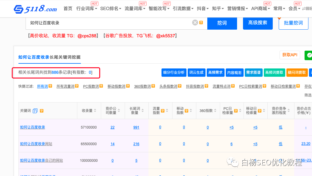
Task: Show help for PC指数词 filter
Action: point(101,86)
